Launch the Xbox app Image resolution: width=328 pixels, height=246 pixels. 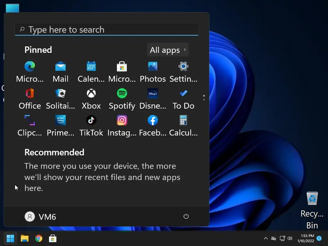tap(91, 99)
